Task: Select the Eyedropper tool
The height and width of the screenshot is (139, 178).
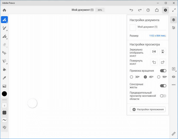Action: click(4, 78)
